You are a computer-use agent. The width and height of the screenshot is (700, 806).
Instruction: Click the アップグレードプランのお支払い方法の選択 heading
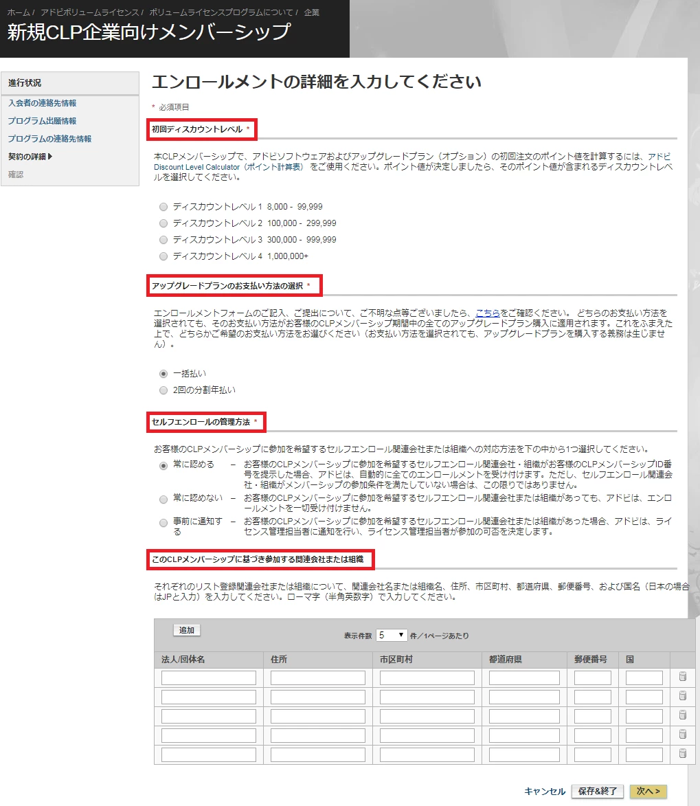(x=227, y=286)
